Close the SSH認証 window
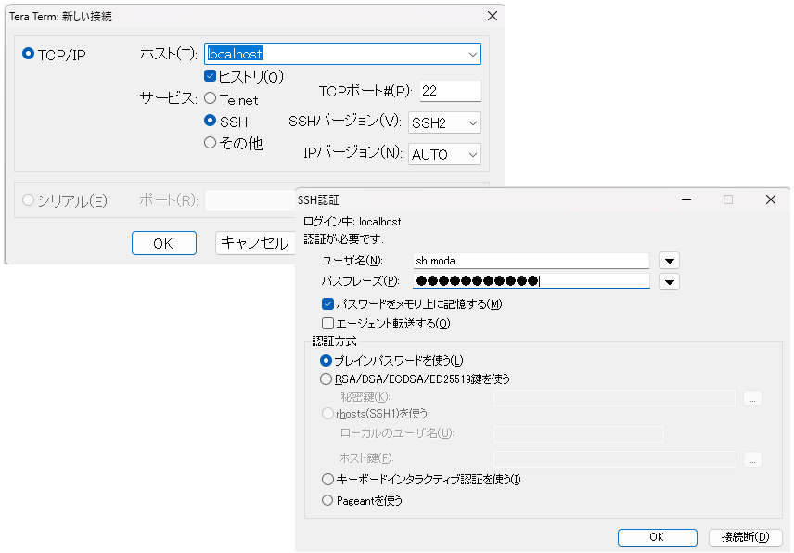This screenshot has width=794, height=553. click(x=771, y=200)
